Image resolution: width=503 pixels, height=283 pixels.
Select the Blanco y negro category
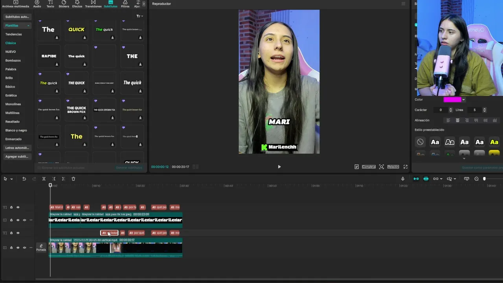pyautogui.click(x=16, y=130)
